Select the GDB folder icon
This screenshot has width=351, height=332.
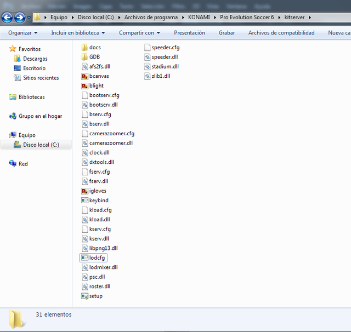point(84,57)
